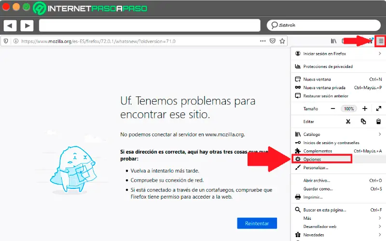This screenshot has width=386, height=241.
Task: Open Opciones menu item
Action: click(339, 160)
